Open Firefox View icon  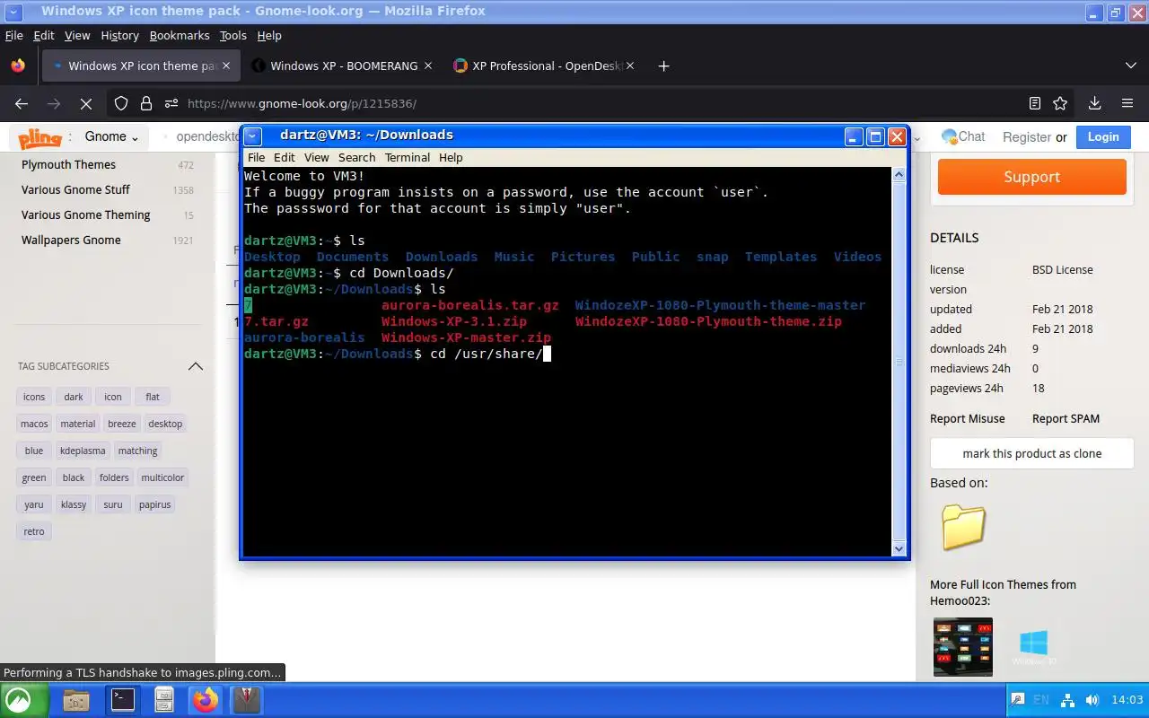click(x=18, y=66)
